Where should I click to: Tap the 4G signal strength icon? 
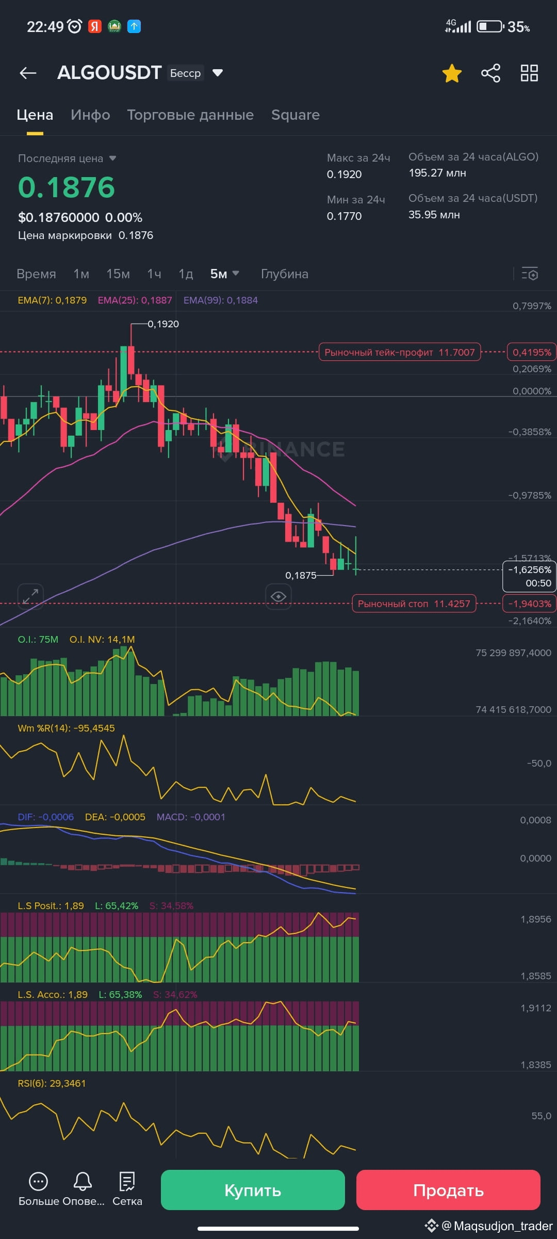point(458,26)
